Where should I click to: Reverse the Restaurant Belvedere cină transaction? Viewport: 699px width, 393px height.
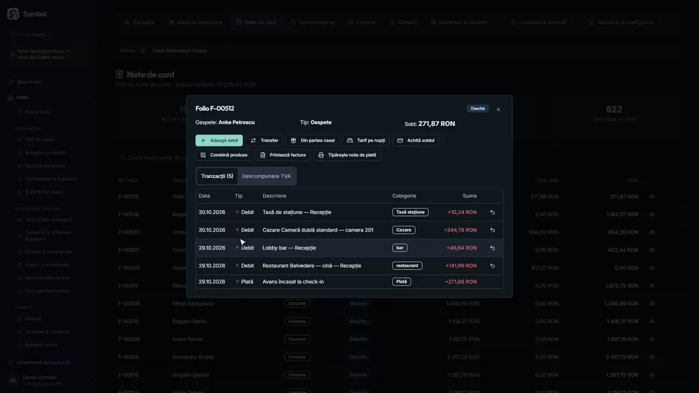tap(493, 266)
